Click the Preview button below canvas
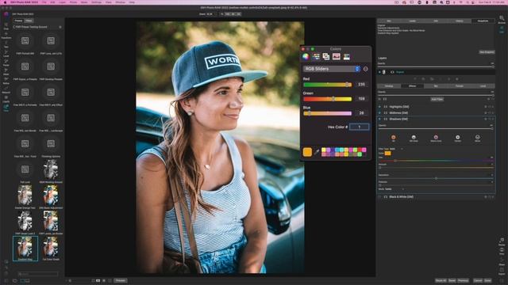This screenshot has width=508, height=285. [121, 280]
